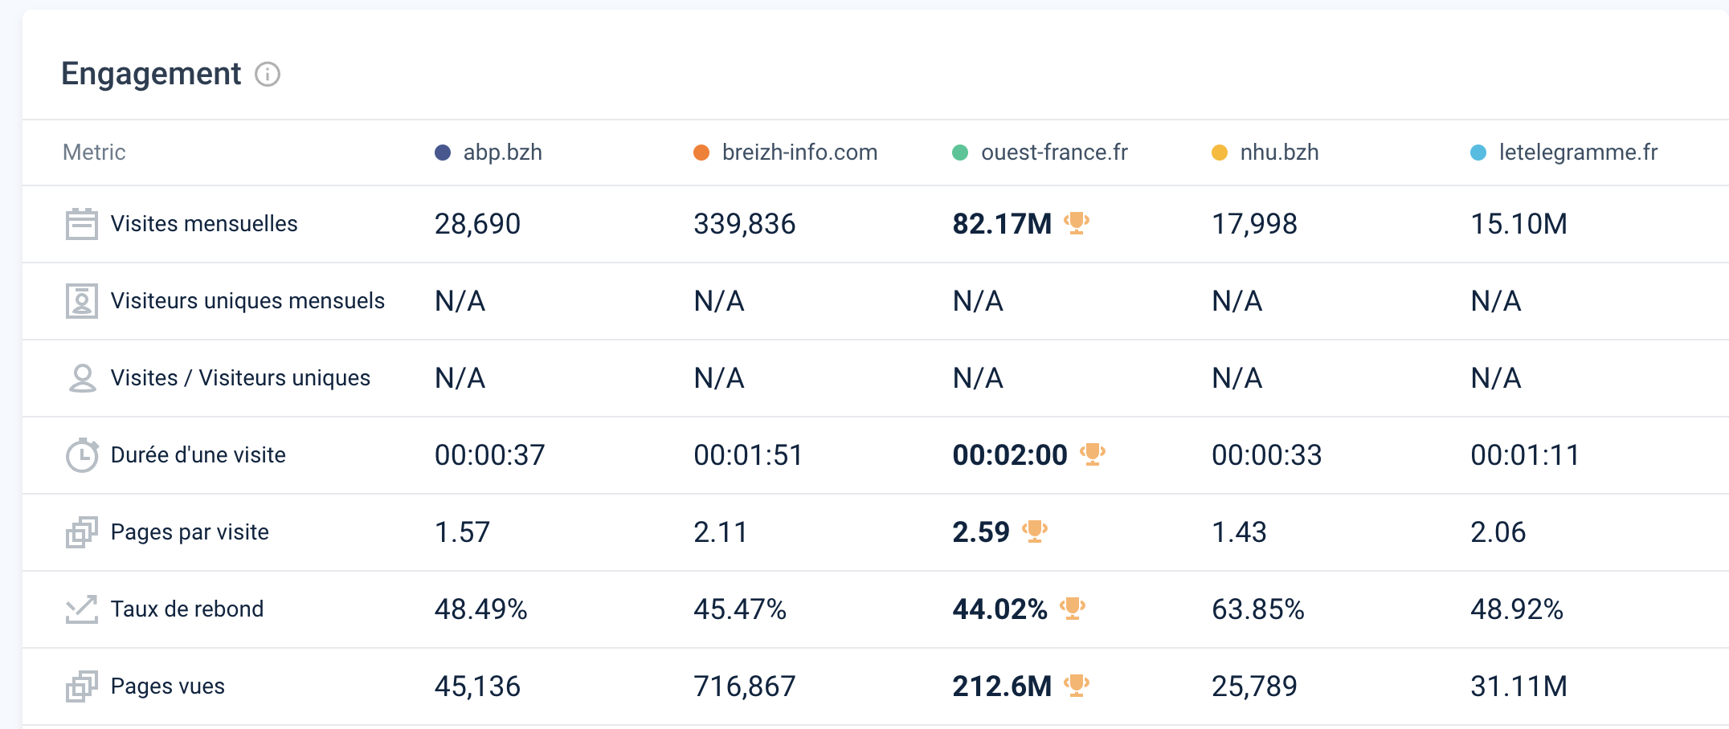Click the orange dot beside breizh-info.com
The image size is (1729, 729).
pyautogui.click(x=701, y=153)
